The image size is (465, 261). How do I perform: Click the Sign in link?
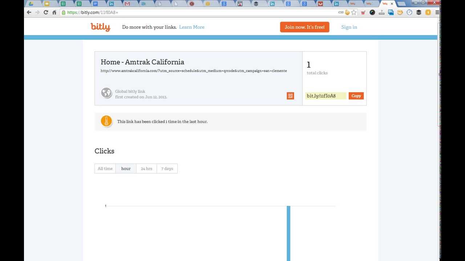tap(349, 27)
